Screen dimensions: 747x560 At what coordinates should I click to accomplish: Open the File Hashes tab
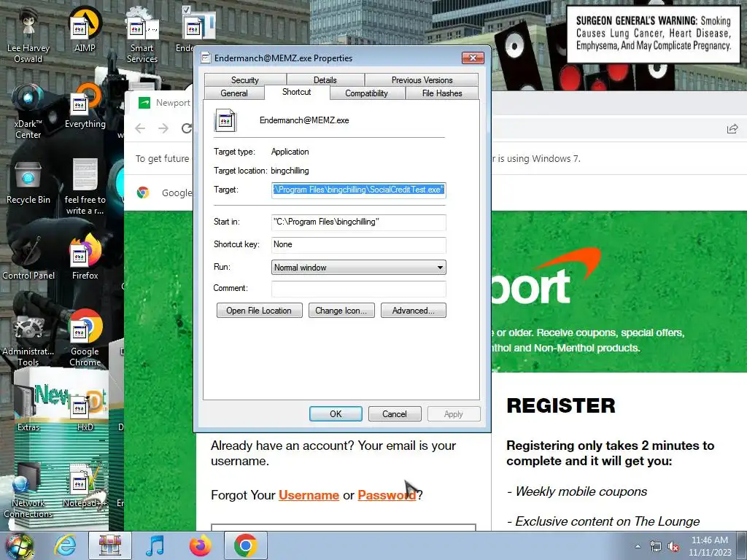[x=442, y=93]
